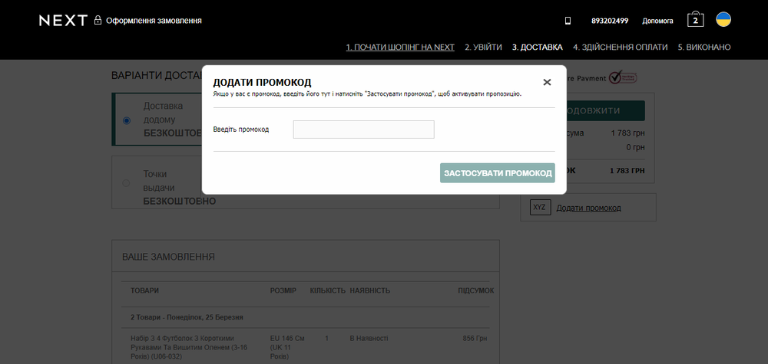Click the Розмір column header
Image resolution: width=768 pixels, height=364 pixels.
[283, 290]
